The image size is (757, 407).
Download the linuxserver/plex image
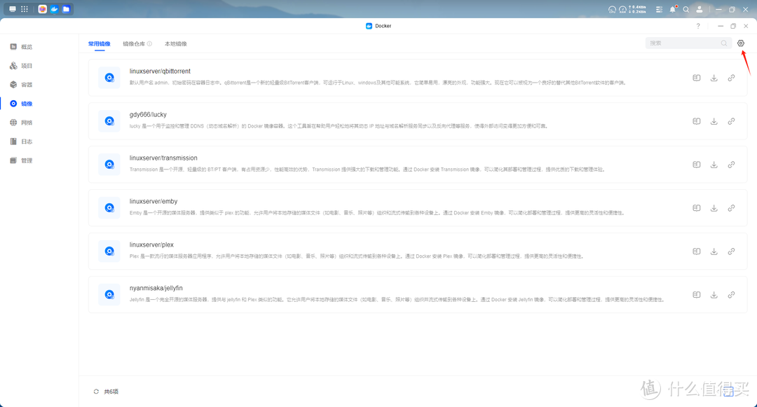[714, 251]
